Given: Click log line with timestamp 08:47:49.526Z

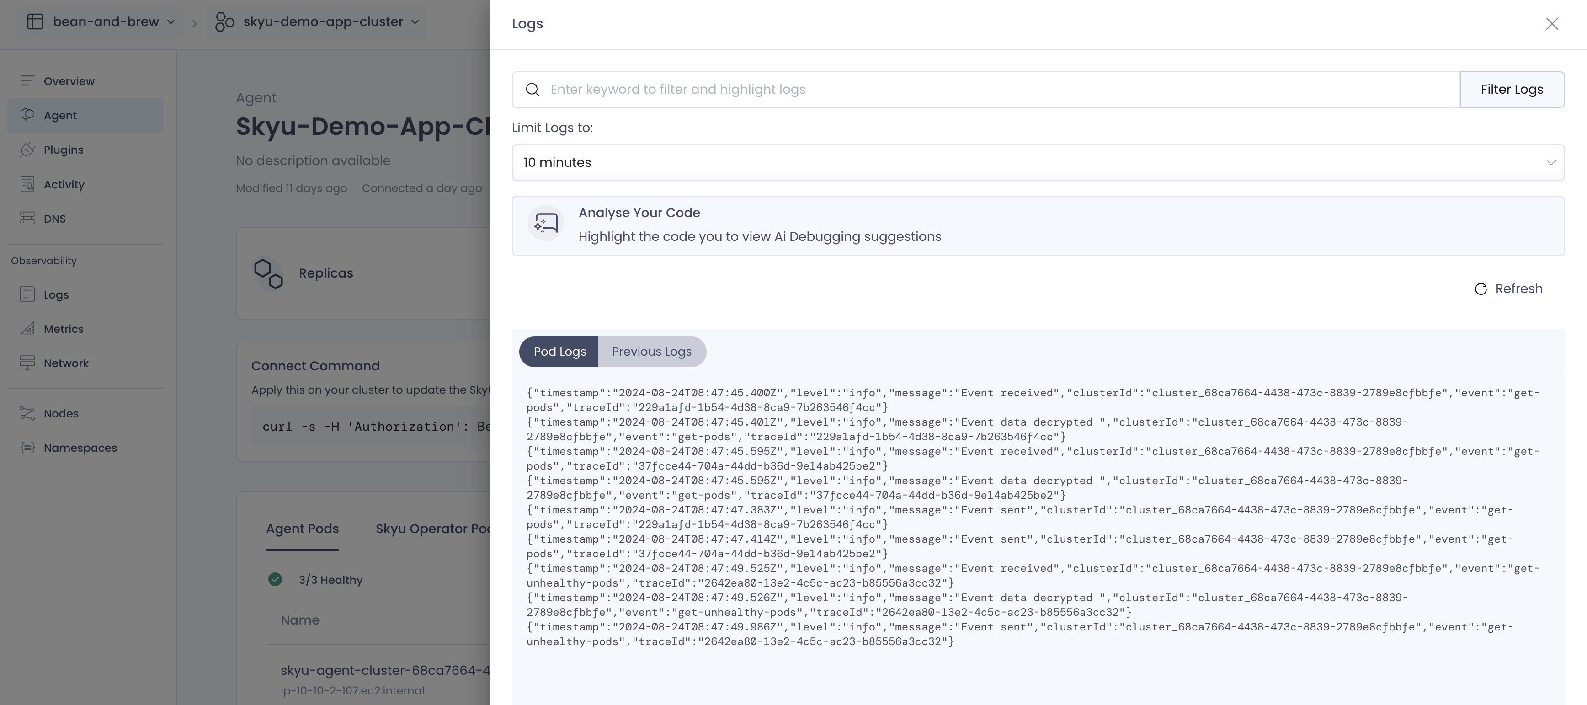Looking at the screenshot, I should click(967, 605).
